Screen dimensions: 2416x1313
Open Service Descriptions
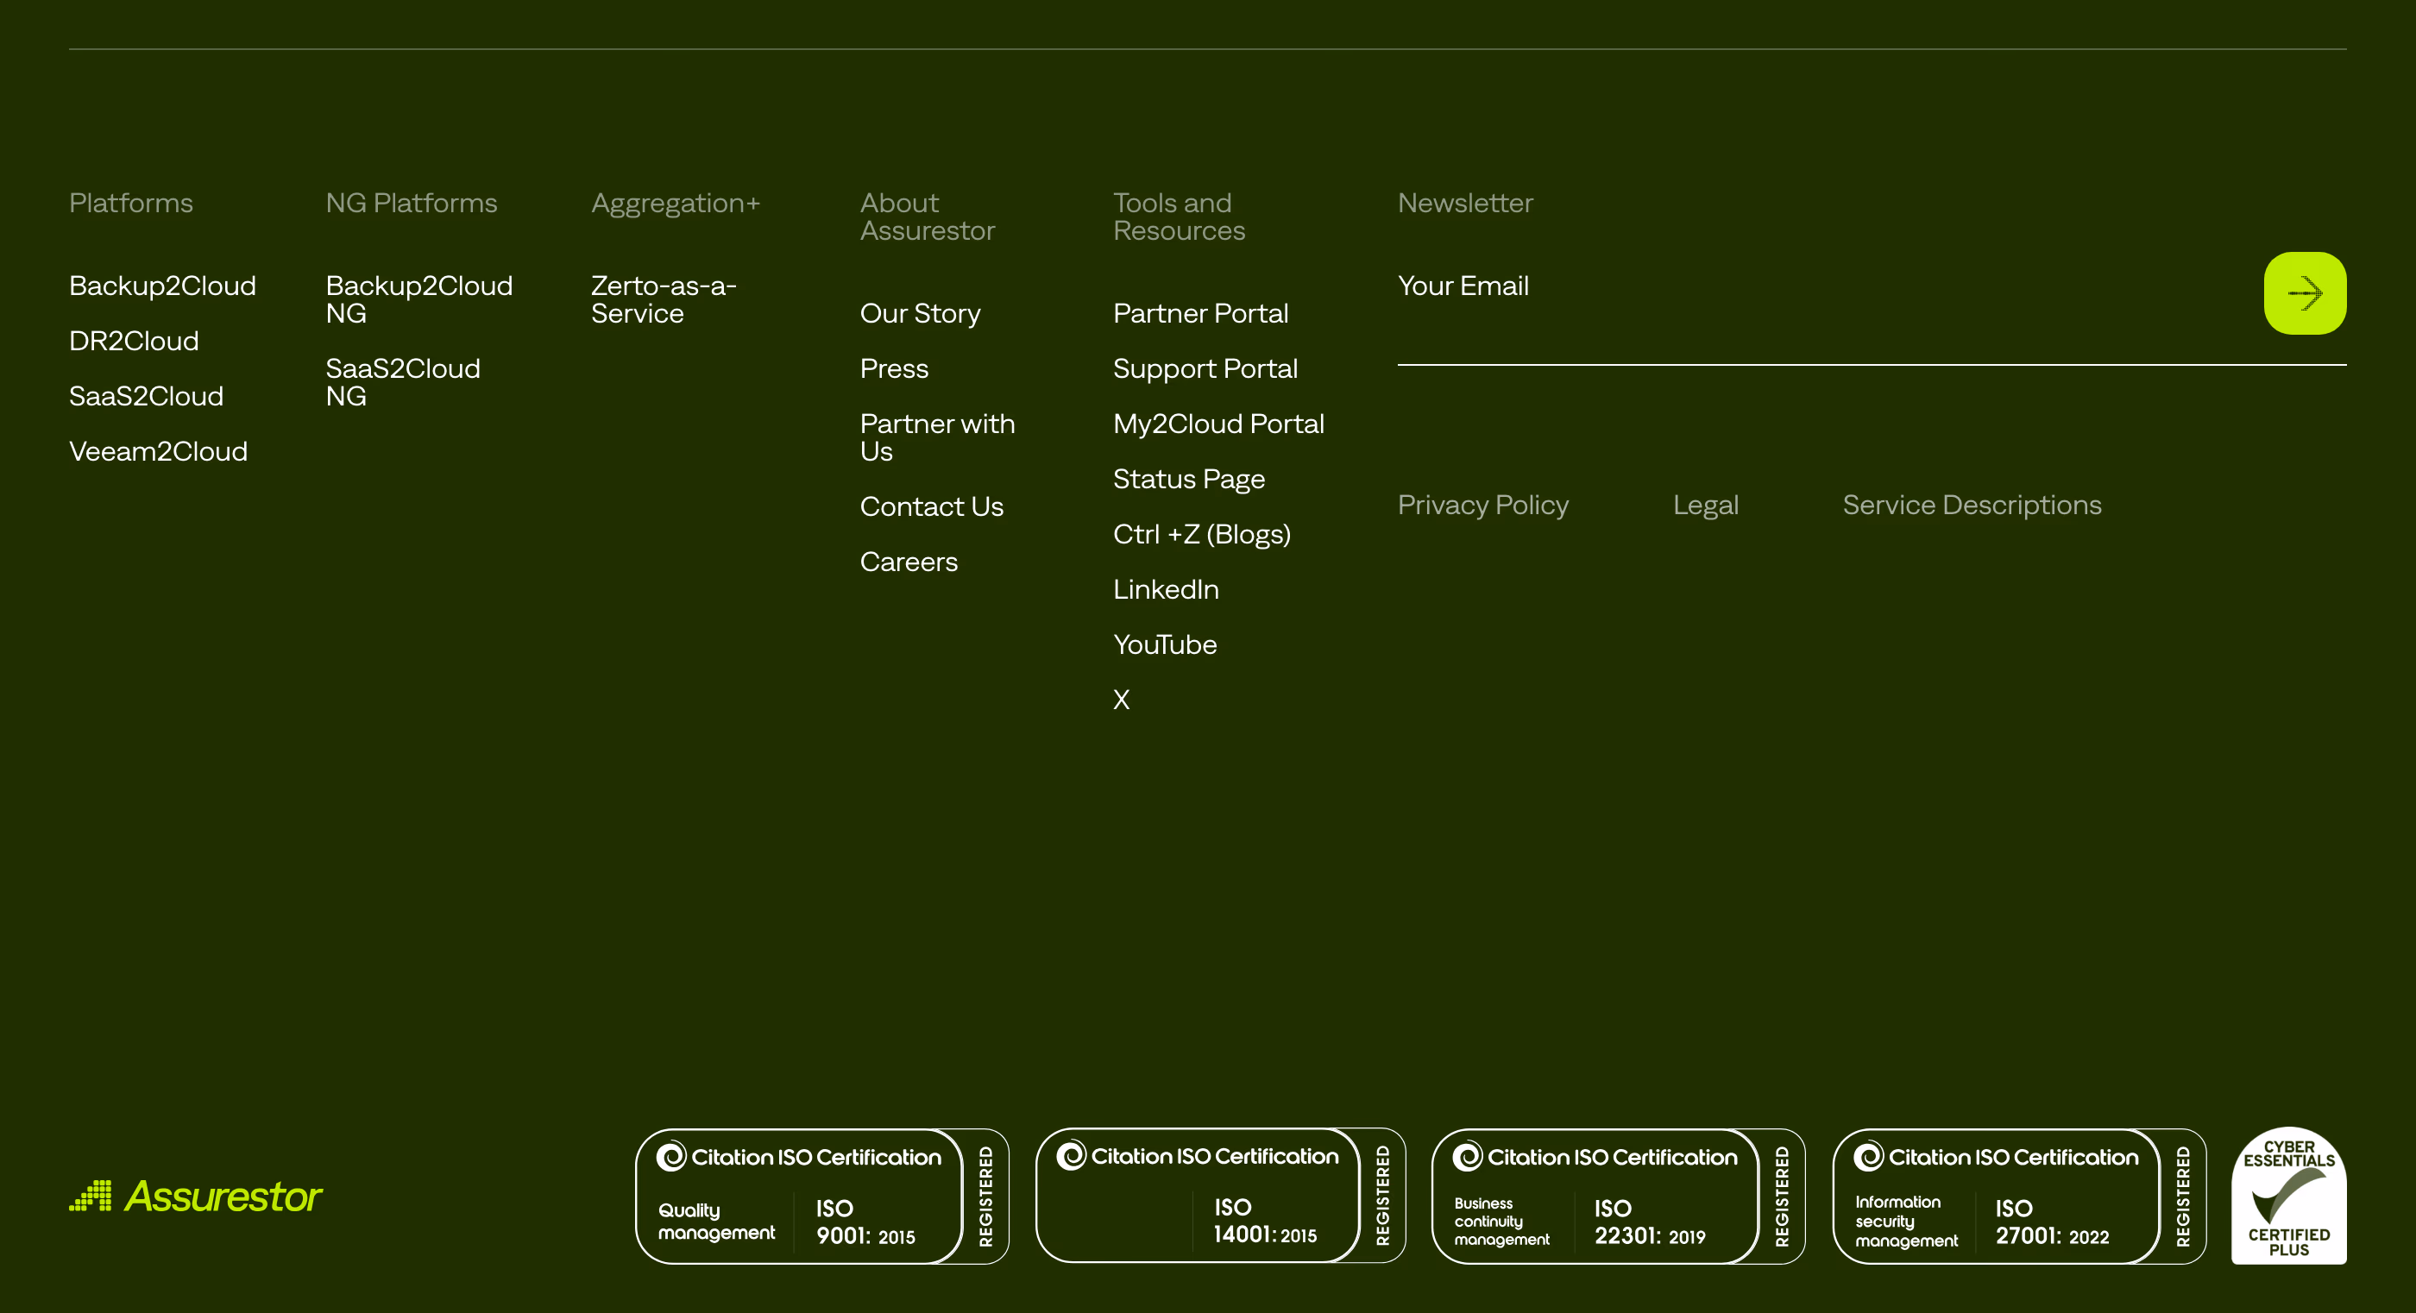pyautogui.click(x=1972, y=506)
